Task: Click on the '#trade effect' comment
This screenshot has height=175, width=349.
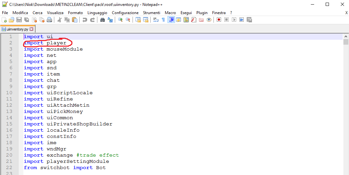Action: tap(97, 155)
